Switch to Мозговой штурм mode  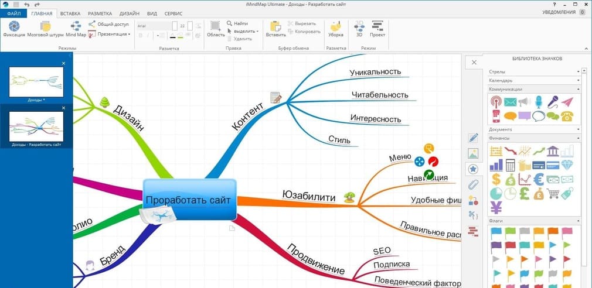click(x=45, y=29)
